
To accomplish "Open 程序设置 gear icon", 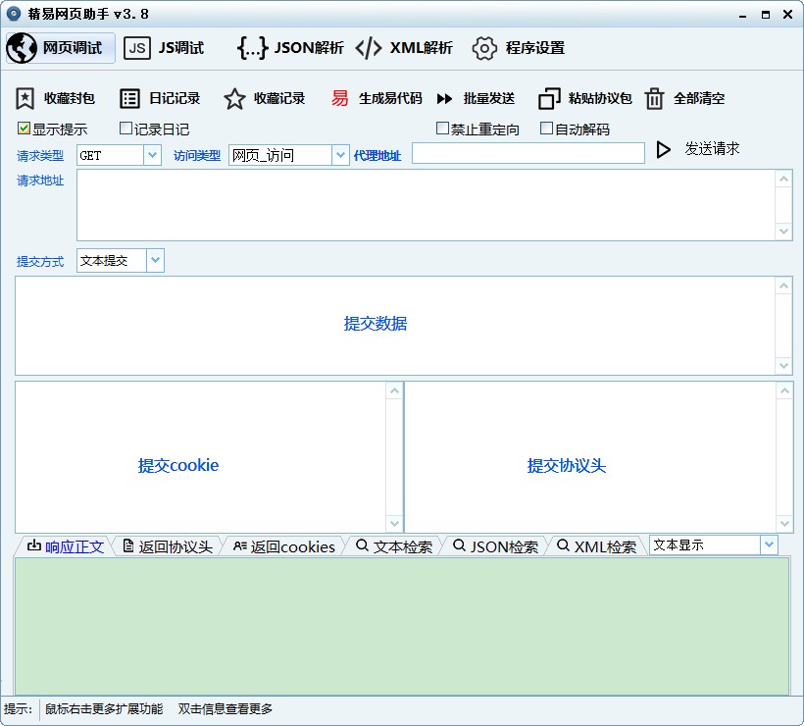I will [483, 48].
